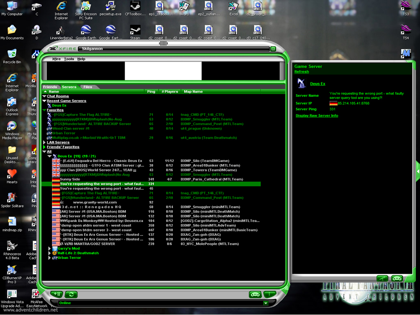Open Spider Solitaire game icon
Image resolution: width=420 pixels, height=315 pixels.
point(12,200)
